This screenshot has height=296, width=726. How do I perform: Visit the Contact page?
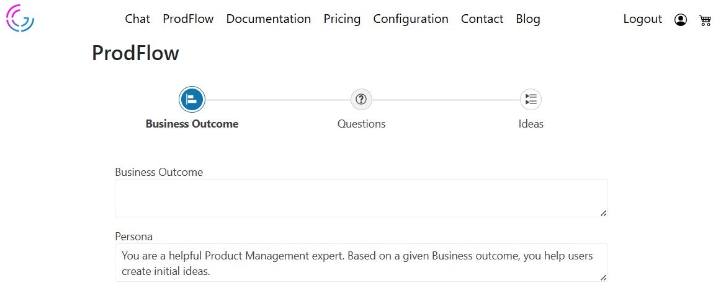[x=482, y=19]
